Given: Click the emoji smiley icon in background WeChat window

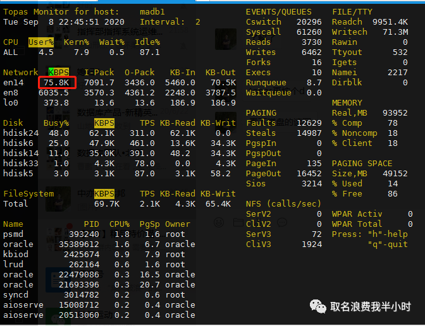Looking at the screenshot, I should coord(219,222).
